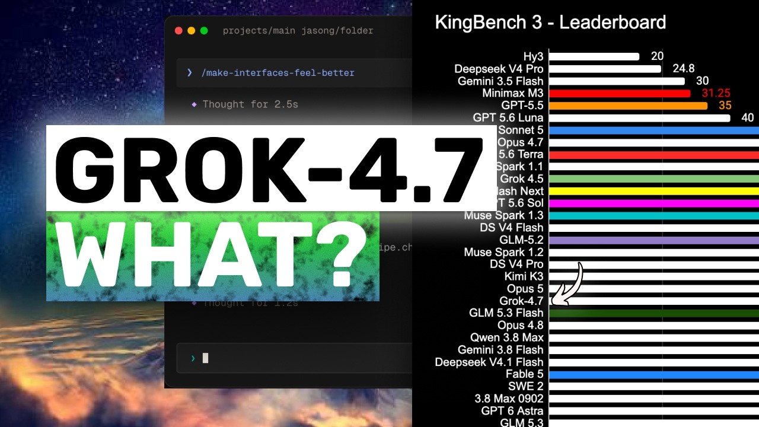This screenshot has width=759, height=427.
Task: Click the red Minimax M3 bar
Action: tap(620, 94)
